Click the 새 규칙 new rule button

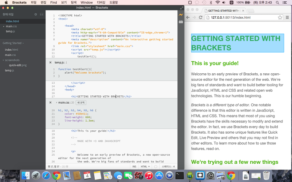tap(81, 102)
